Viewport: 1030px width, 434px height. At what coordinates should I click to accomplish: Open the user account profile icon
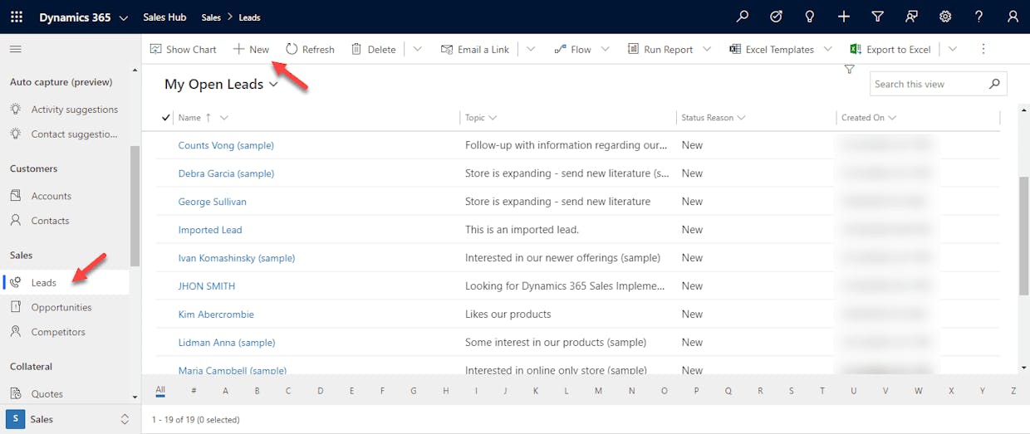click(x=1013, y=17)
